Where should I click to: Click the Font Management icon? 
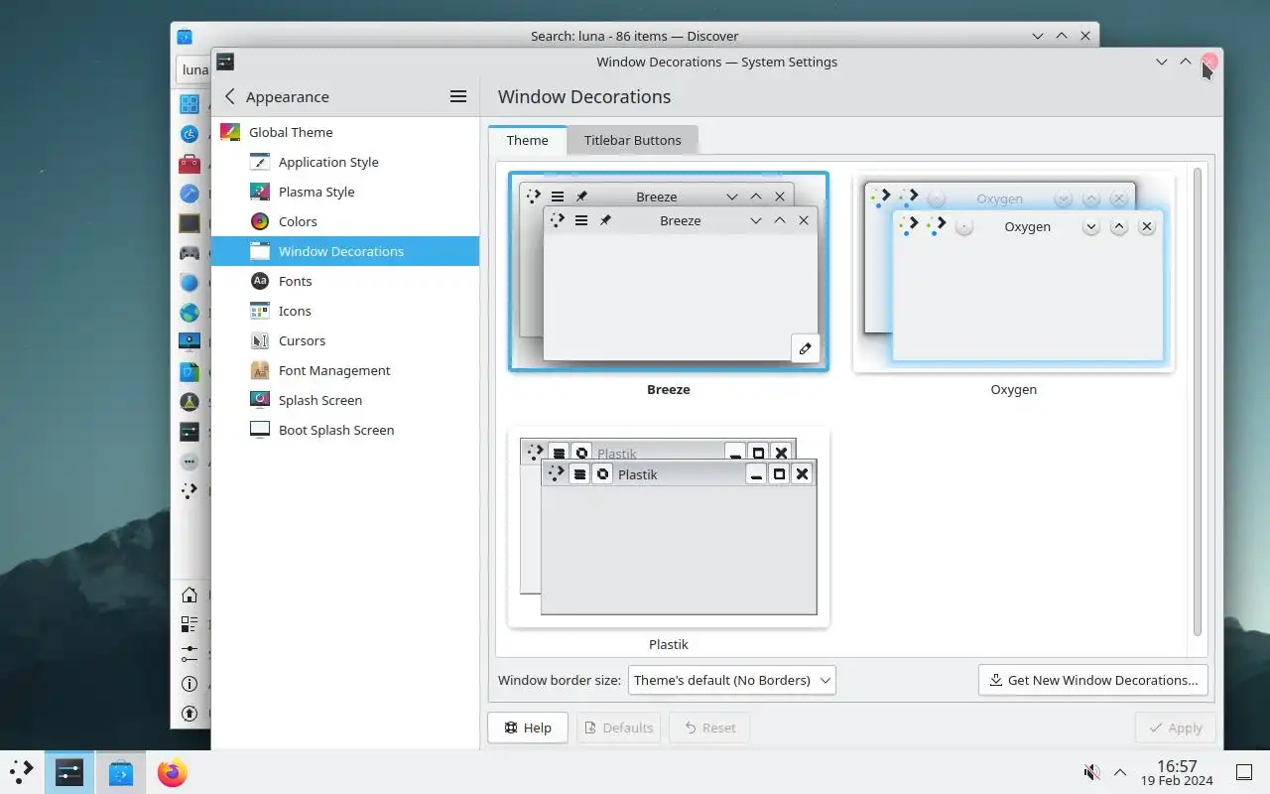click(x=260, y=370)
